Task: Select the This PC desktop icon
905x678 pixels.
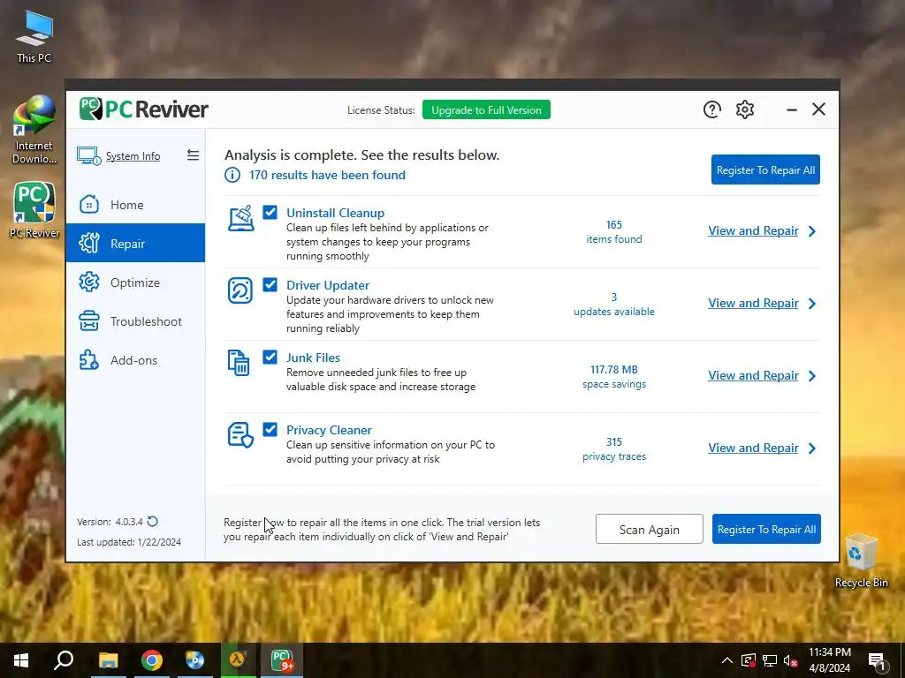Action: click(x=34, y=37)
